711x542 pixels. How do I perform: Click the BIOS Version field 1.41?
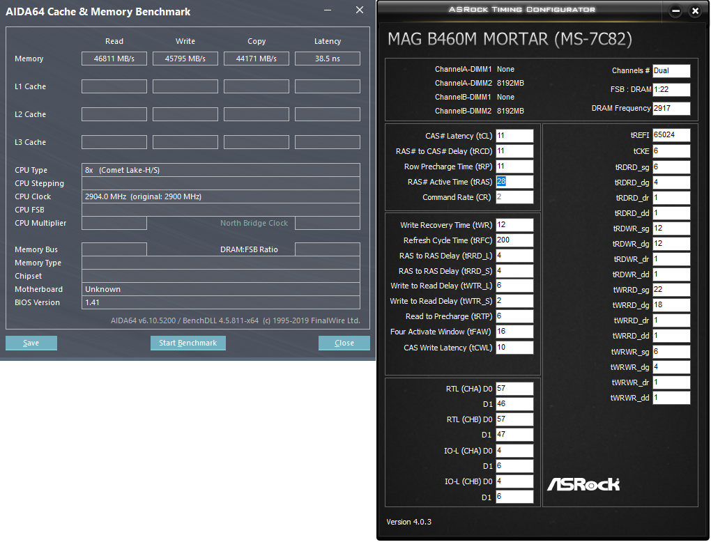[x=221, y=302]
